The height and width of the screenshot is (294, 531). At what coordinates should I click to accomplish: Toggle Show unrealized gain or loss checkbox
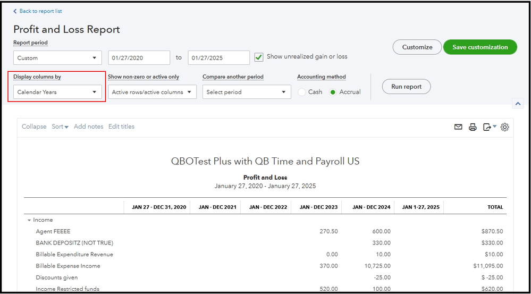259,57
